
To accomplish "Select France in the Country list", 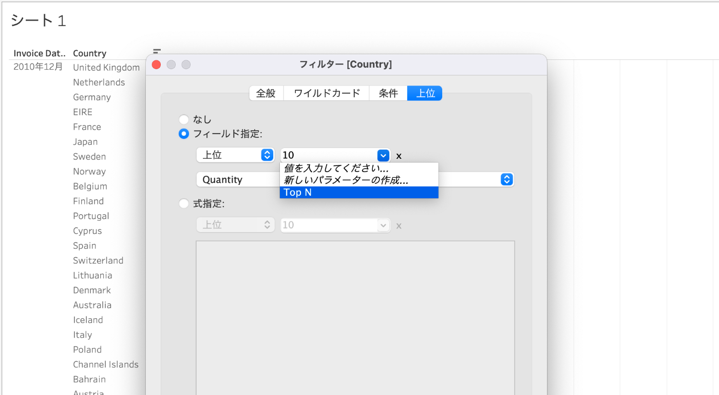I will click(x=87, y=127).
